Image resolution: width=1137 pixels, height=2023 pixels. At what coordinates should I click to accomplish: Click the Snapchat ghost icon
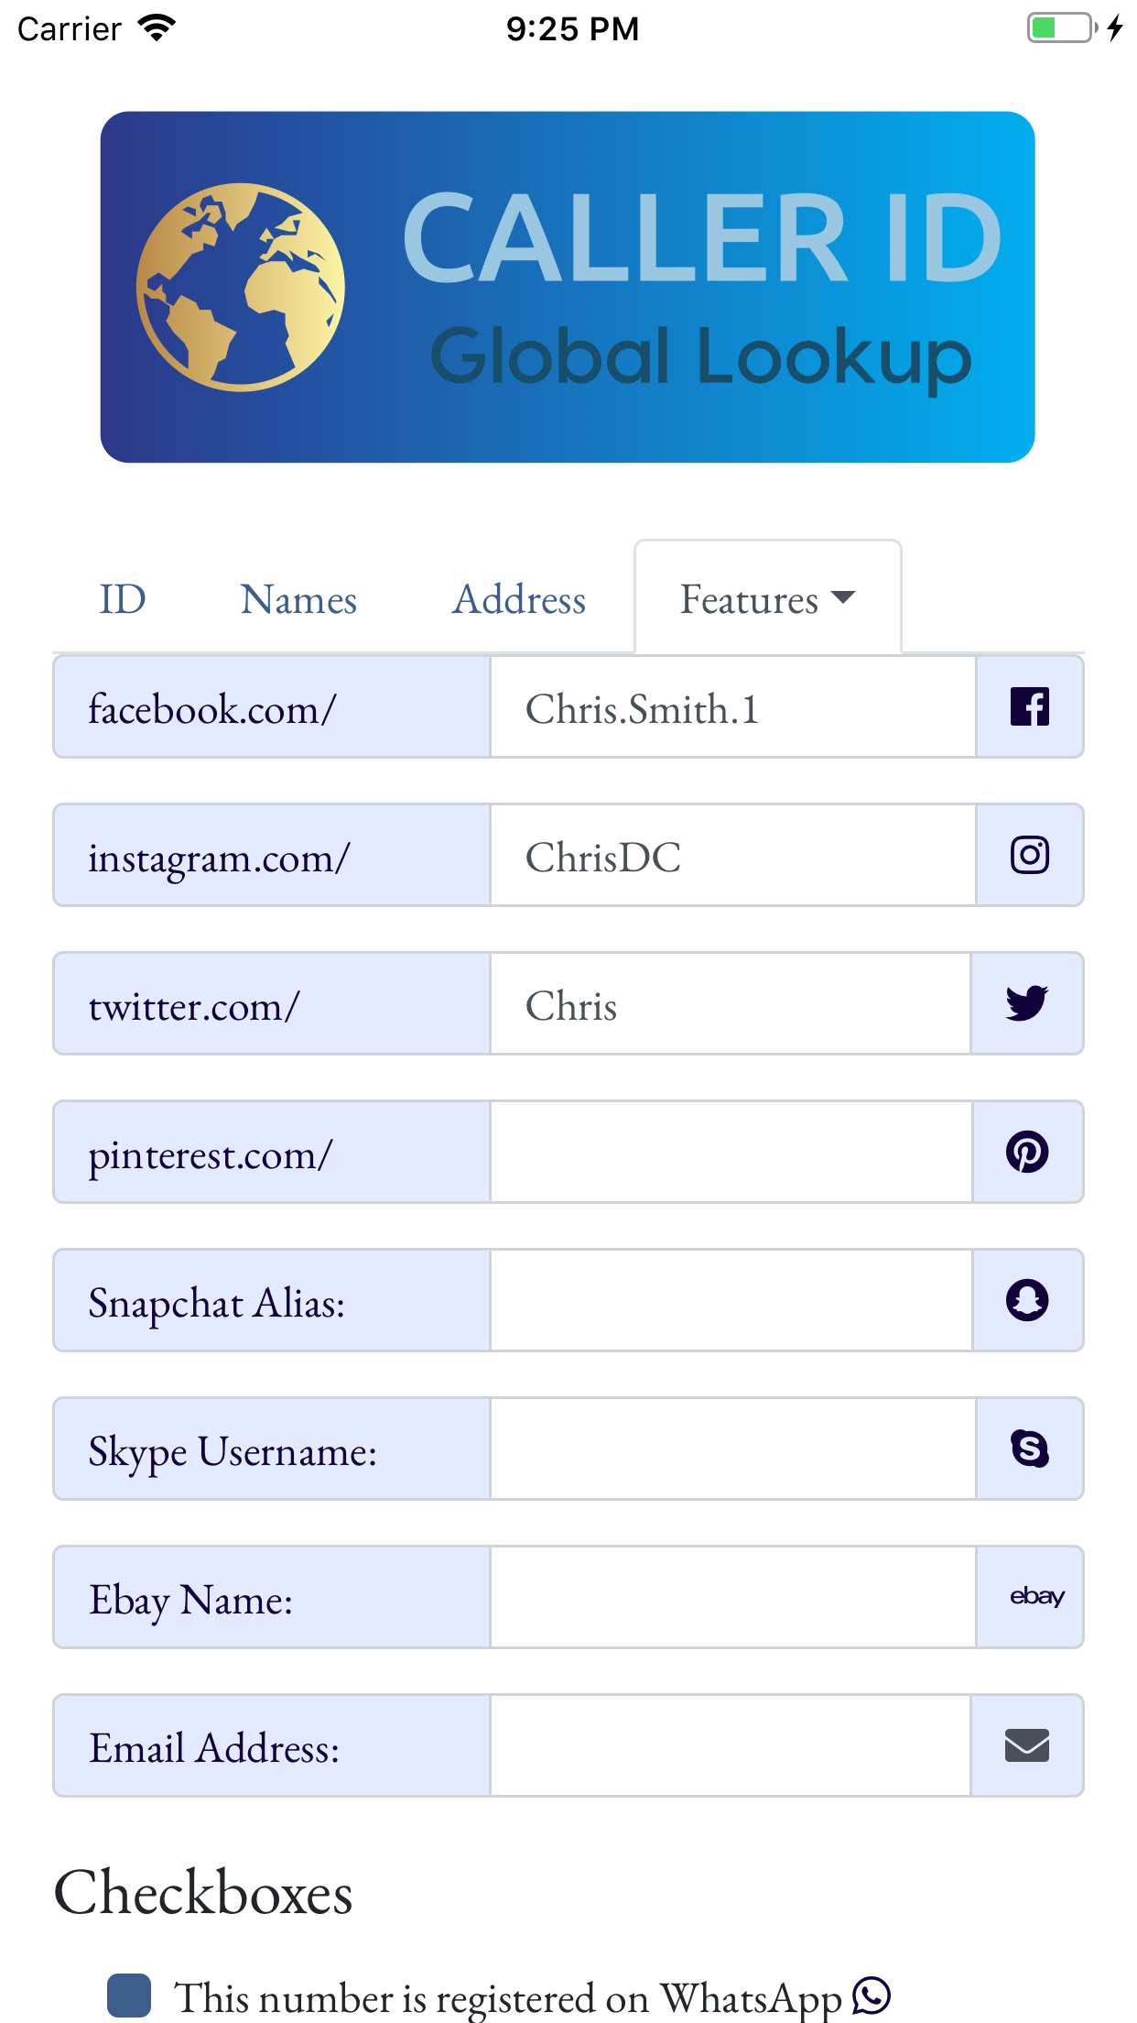pyautogui.click(x=1029, y=1300)
